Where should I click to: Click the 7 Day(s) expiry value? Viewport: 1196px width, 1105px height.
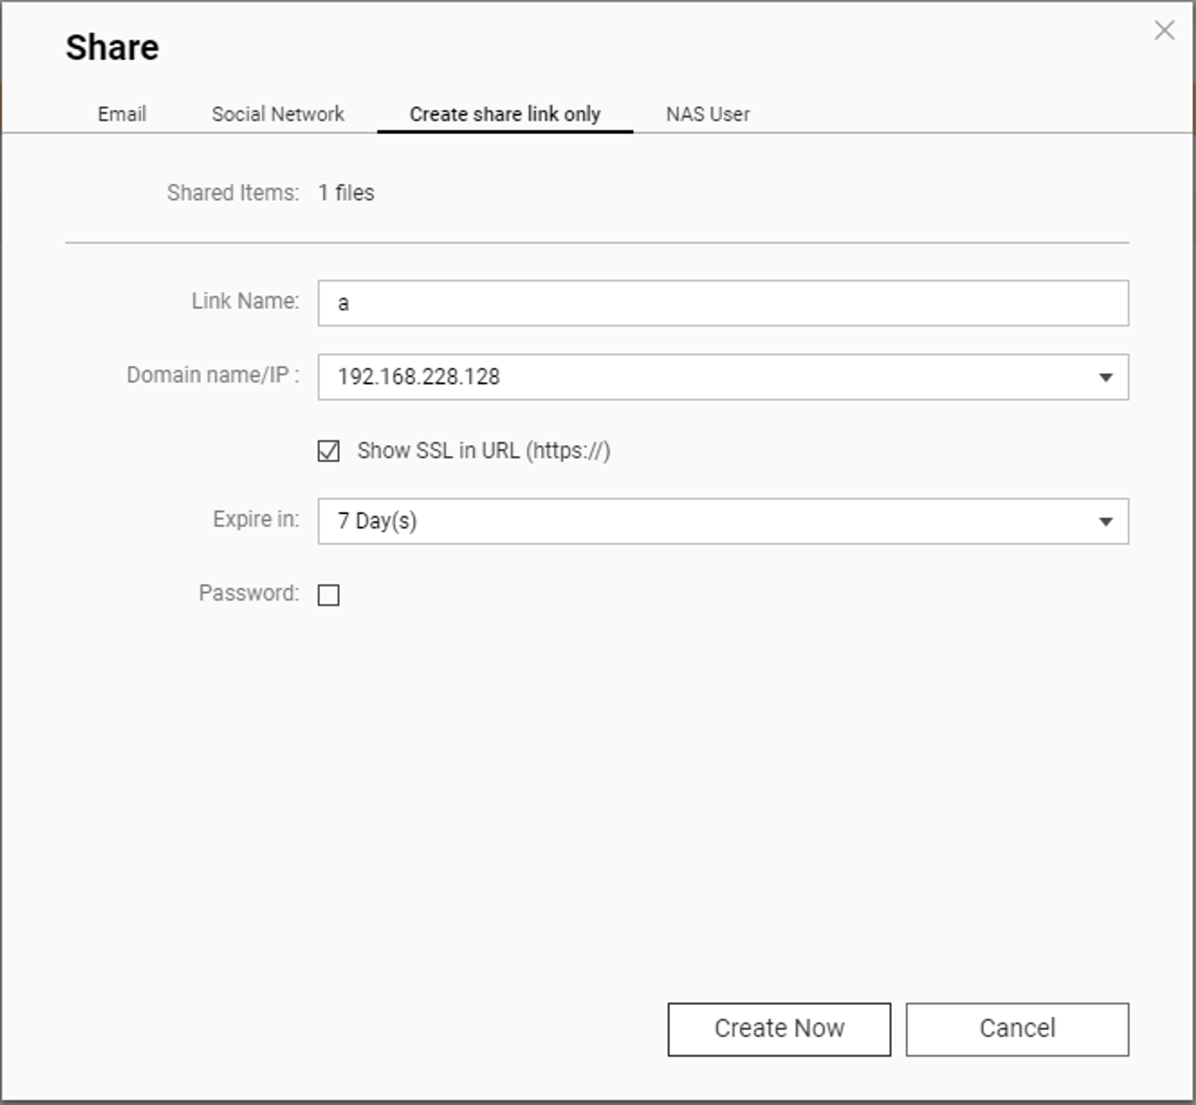377,521
